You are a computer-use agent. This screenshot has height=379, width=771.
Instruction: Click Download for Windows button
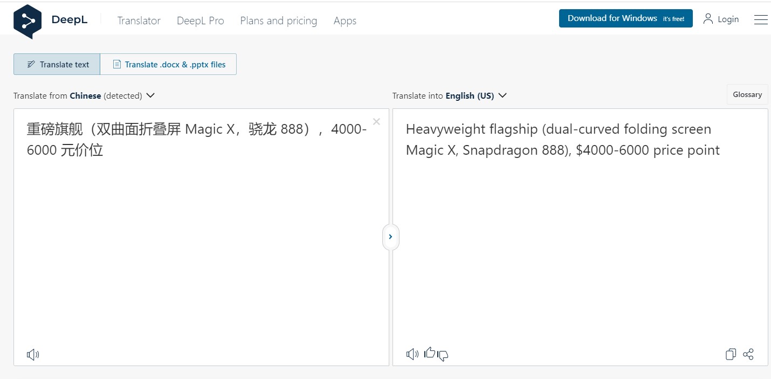pos(625,18)
